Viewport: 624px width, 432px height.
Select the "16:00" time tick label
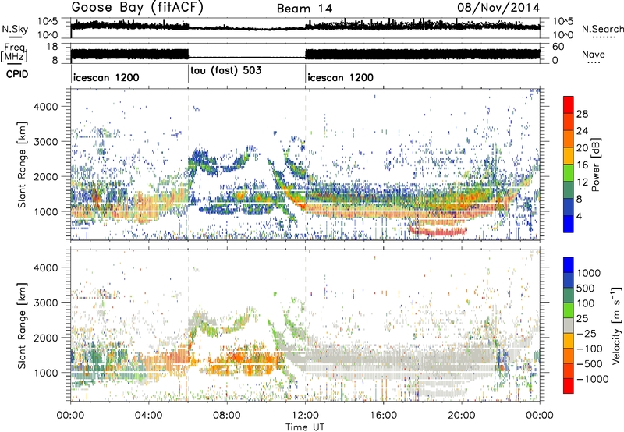point(383,416)
